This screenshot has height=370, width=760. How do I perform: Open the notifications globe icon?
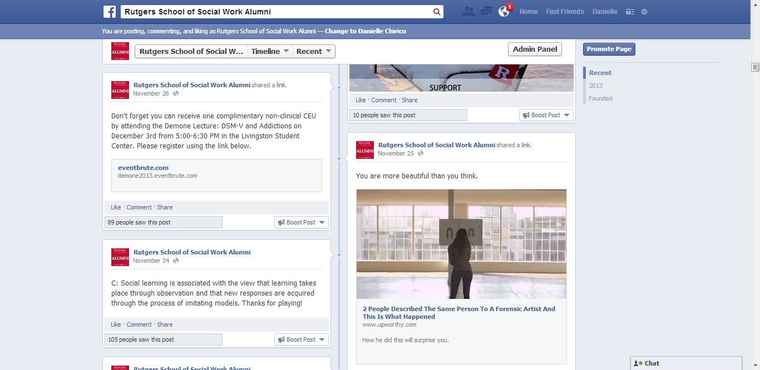tap(504, 12)
